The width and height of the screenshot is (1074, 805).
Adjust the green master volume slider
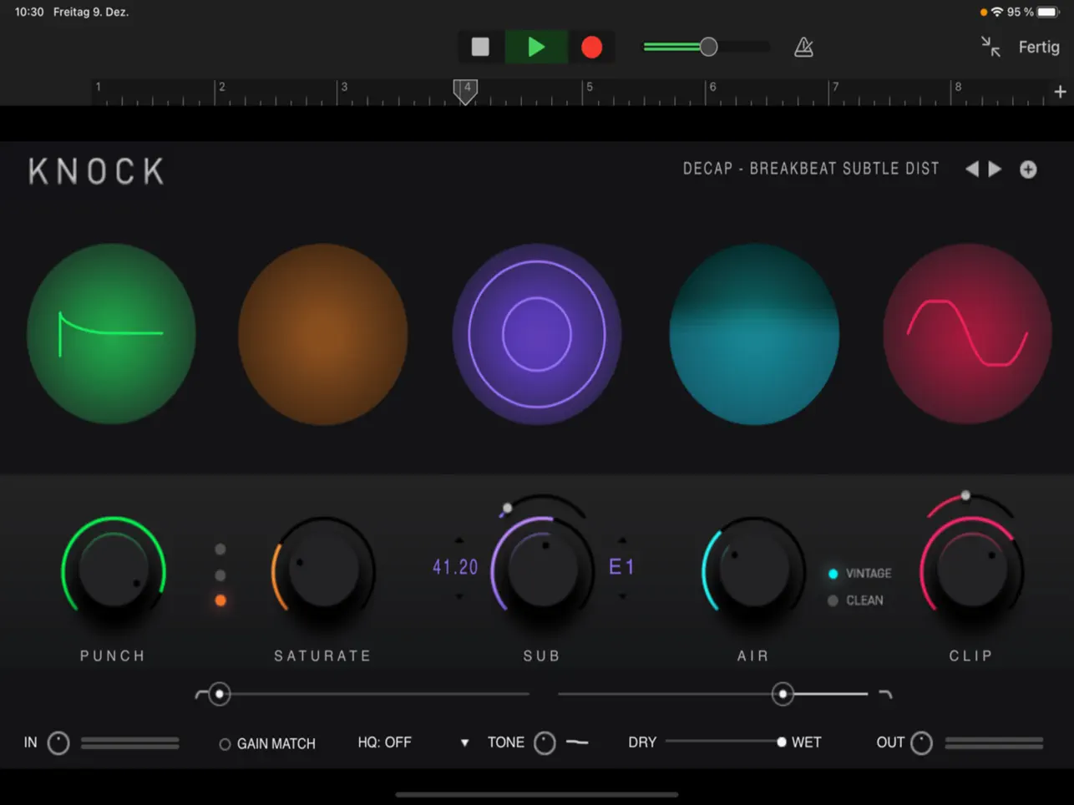(x=708, y=47)
